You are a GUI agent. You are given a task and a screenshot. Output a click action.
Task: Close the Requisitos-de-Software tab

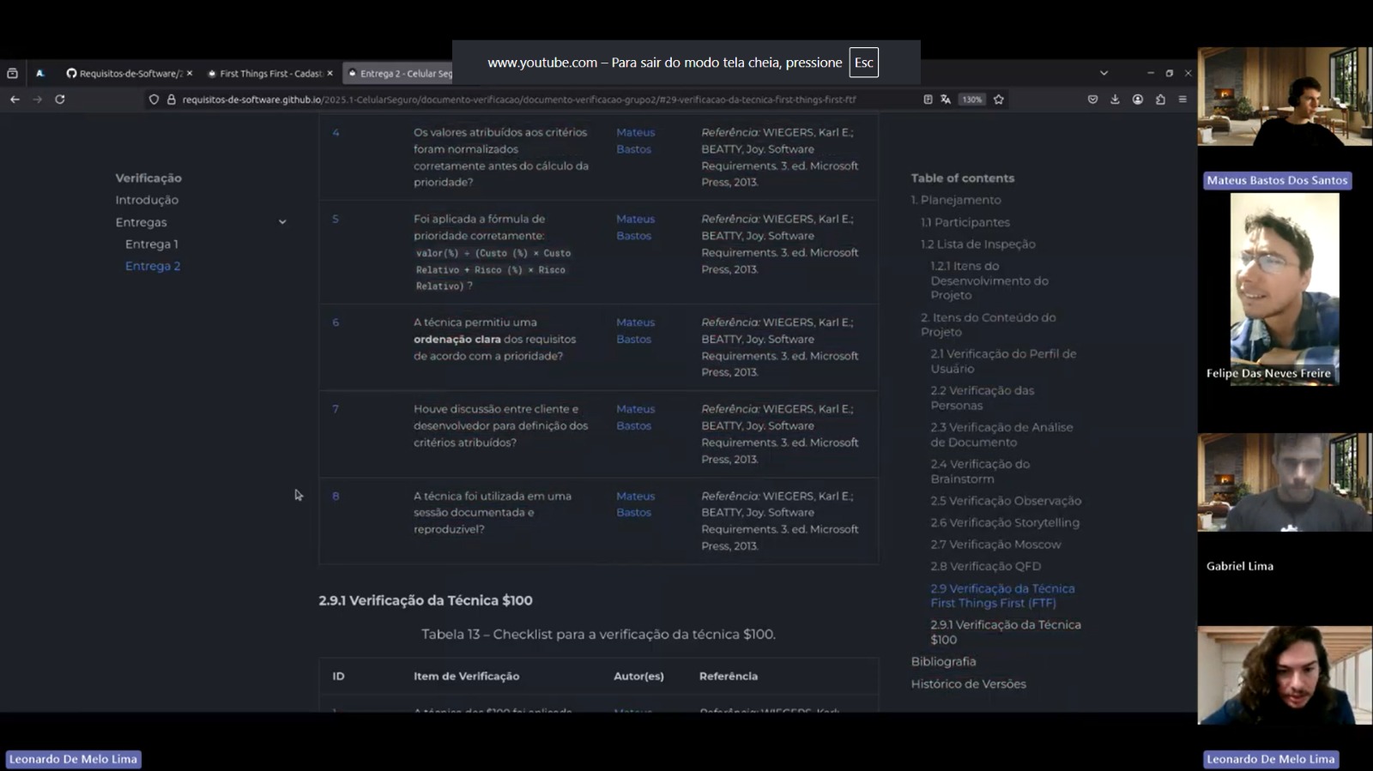(189, 74)
